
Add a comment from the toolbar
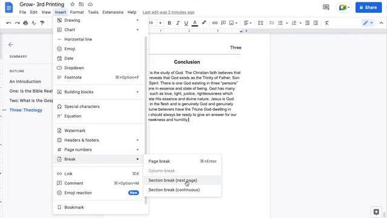pyautogui.click(x=223, y=23)
